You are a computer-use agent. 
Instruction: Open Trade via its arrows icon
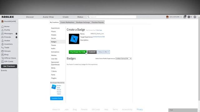(x=2, y=48)
